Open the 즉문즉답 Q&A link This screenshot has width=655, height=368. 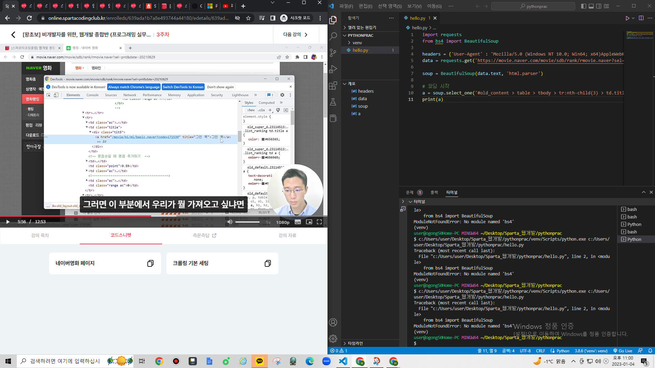pyautogui.click(x=204, y=235)
